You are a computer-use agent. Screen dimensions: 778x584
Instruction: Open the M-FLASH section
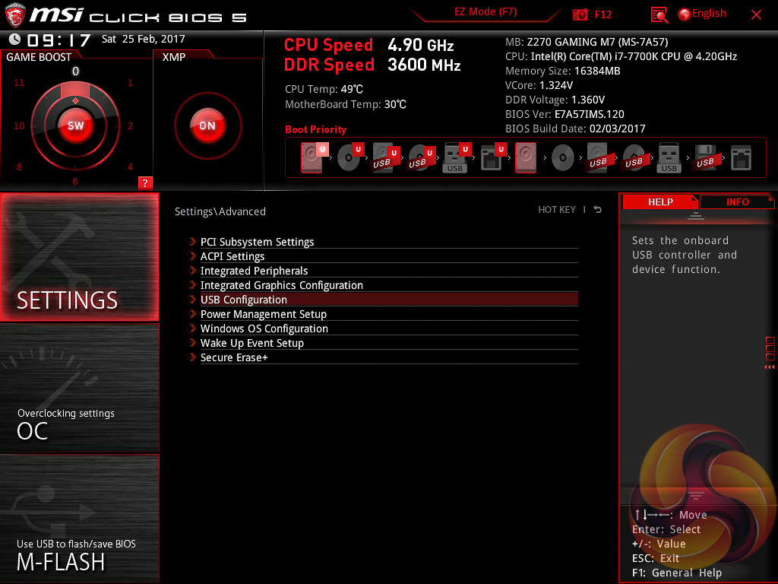point(79,519)
